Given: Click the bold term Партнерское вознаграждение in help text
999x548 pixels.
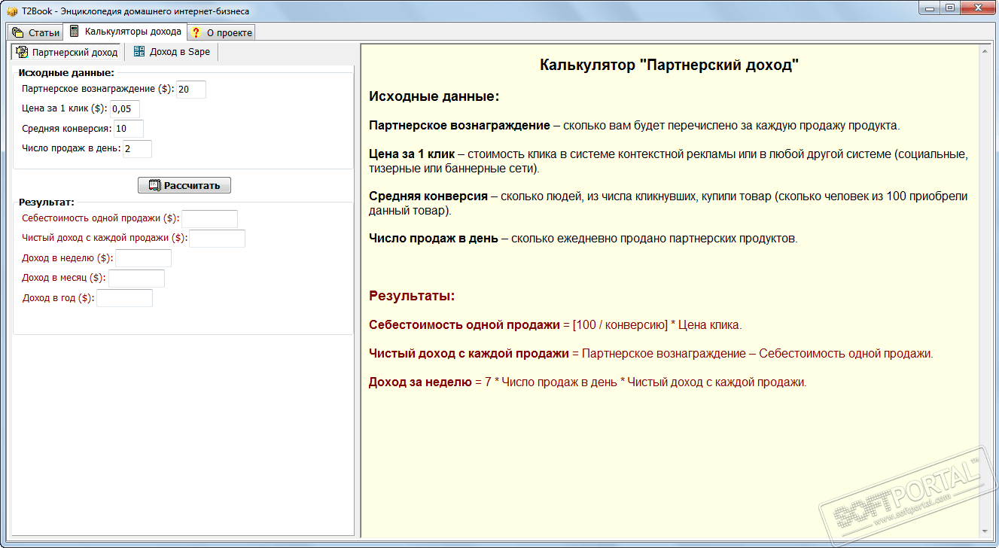Looking at the screenshot, I should point(460,126).
